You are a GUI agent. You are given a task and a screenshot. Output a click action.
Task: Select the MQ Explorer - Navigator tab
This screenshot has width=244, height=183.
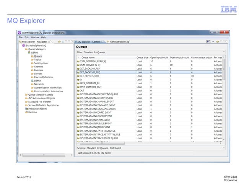pos(34,42)
